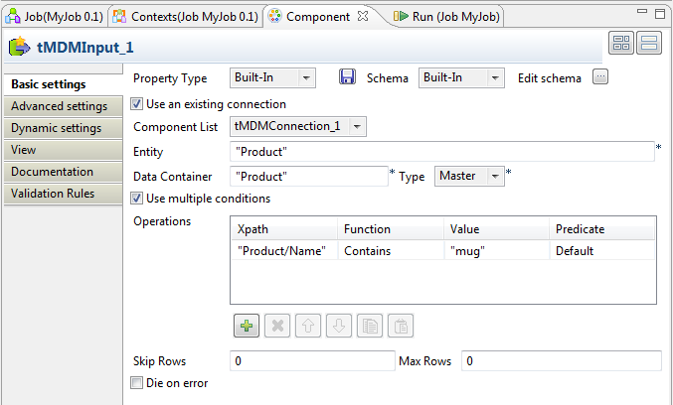Viewport: 673px width, 405px height.
Task: Uncheck Use an existing connection
Action: [x=137, y=104]
